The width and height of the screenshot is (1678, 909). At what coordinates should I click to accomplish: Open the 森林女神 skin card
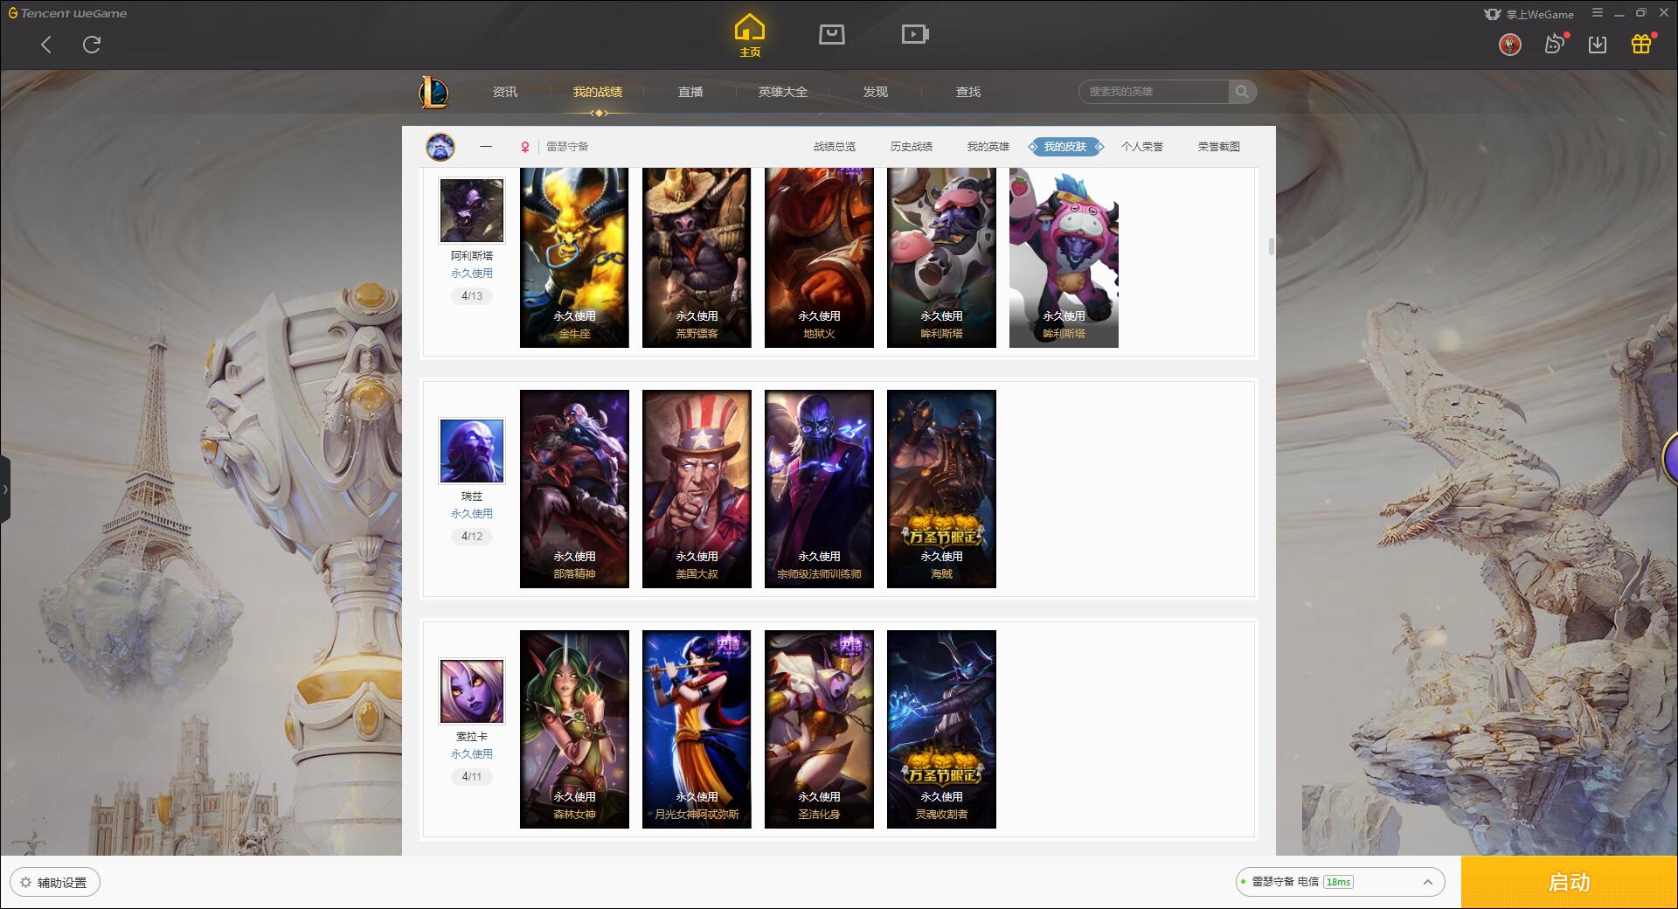pos(574,729)
